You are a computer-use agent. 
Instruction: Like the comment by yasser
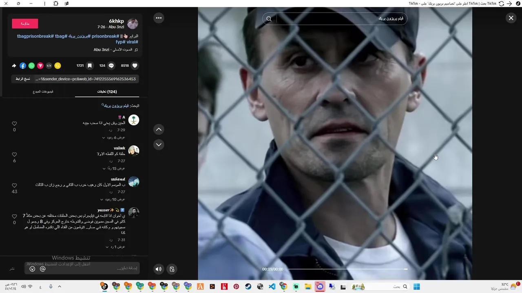point(14,216)
